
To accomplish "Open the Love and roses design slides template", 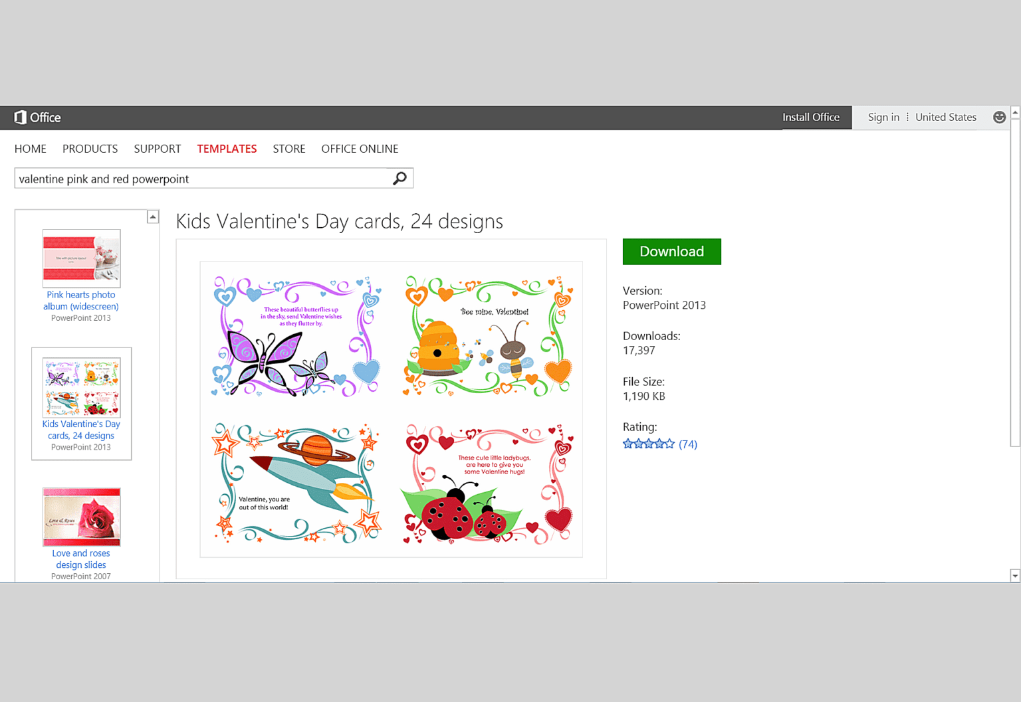I will (x=80, y=517).
